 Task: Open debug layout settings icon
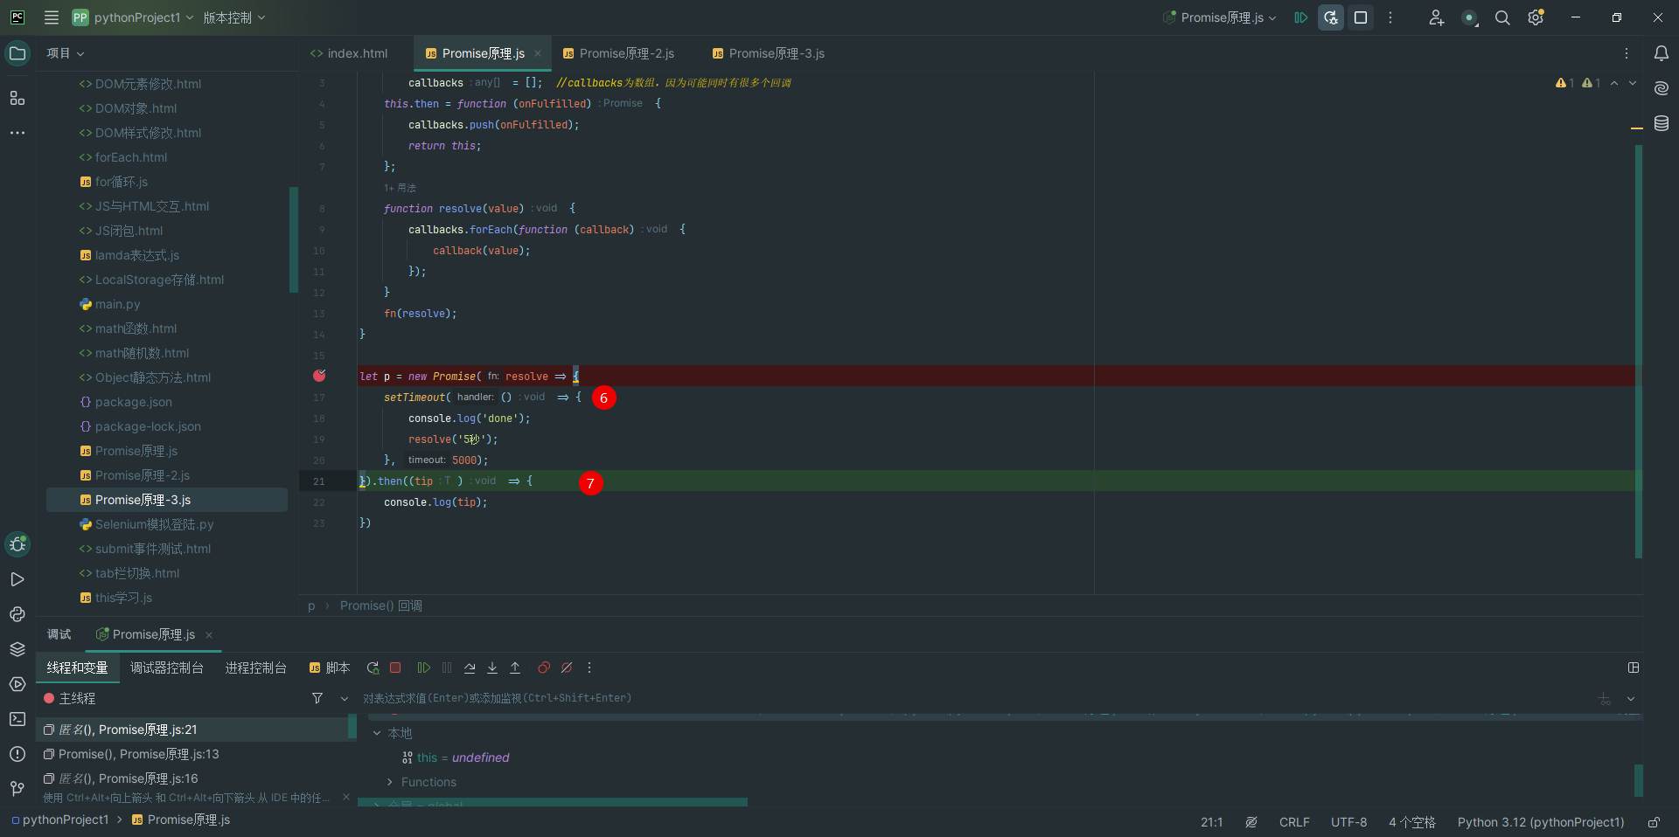point(1634,668)
